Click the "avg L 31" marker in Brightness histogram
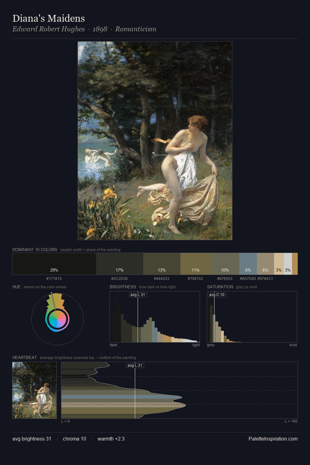Screen dimensions: 310x465 138,295
